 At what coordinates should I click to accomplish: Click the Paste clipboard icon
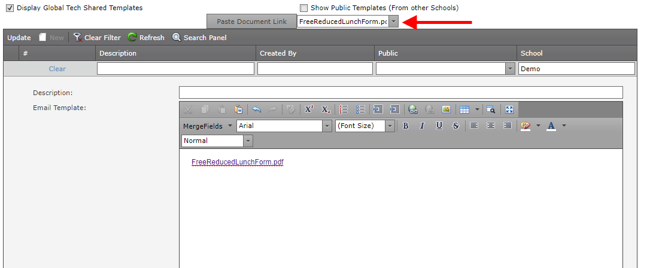click(x=222, y=109)
